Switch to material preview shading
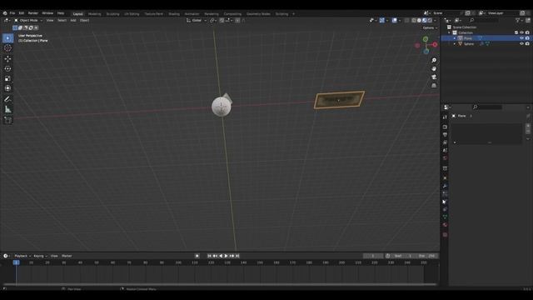Screen dimensions: 533x300 424,20
